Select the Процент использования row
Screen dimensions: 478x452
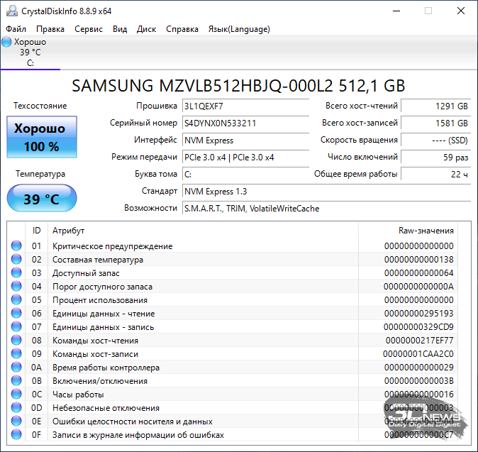tap(233, 299)
